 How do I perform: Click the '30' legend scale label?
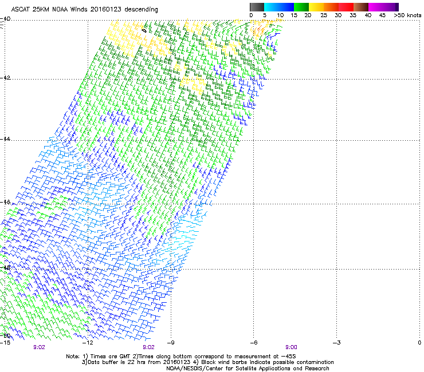[x=338, y=15]
